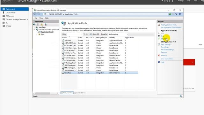Open the Tools menu in Server Manager
This screenshot has width=204, height=115.
pos(188,1)
